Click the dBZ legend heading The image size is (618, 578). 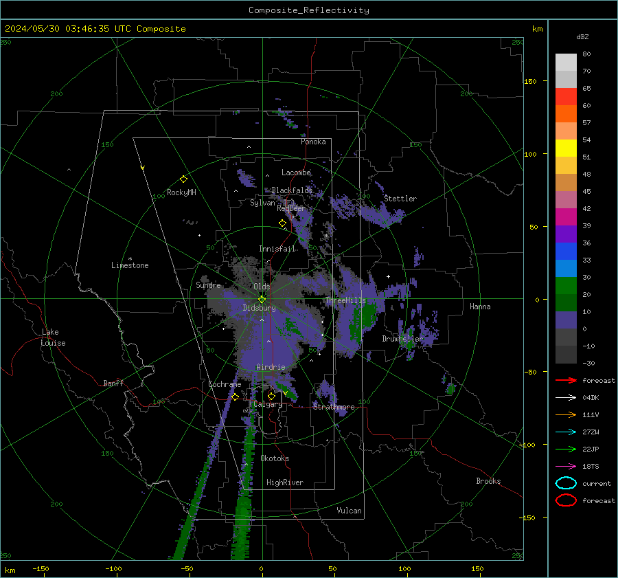tap(582, 36)
